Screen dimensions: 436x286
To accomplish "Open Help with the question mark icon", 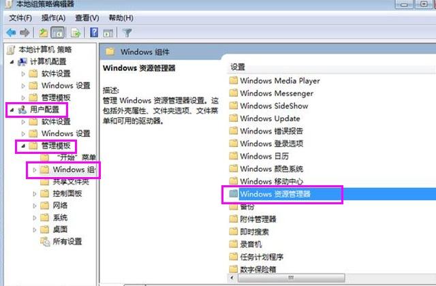I will 94,32.
